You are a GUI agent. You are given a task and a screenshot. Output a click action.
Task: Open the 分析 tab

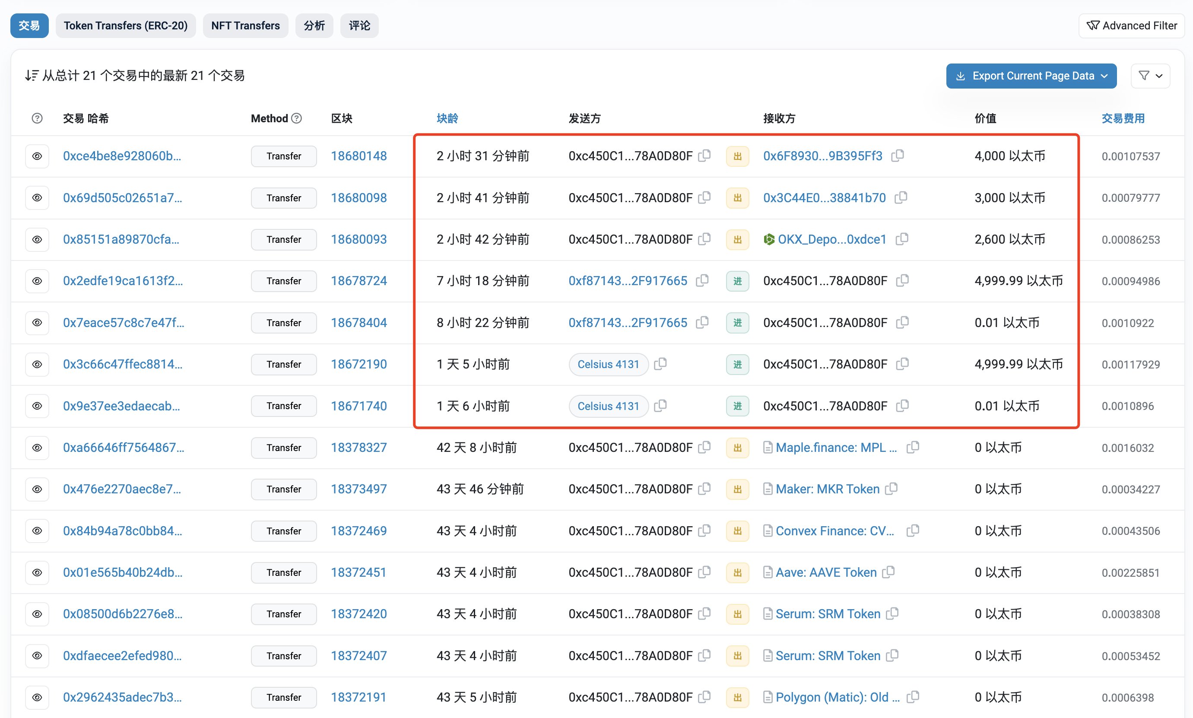pos(314,25)
